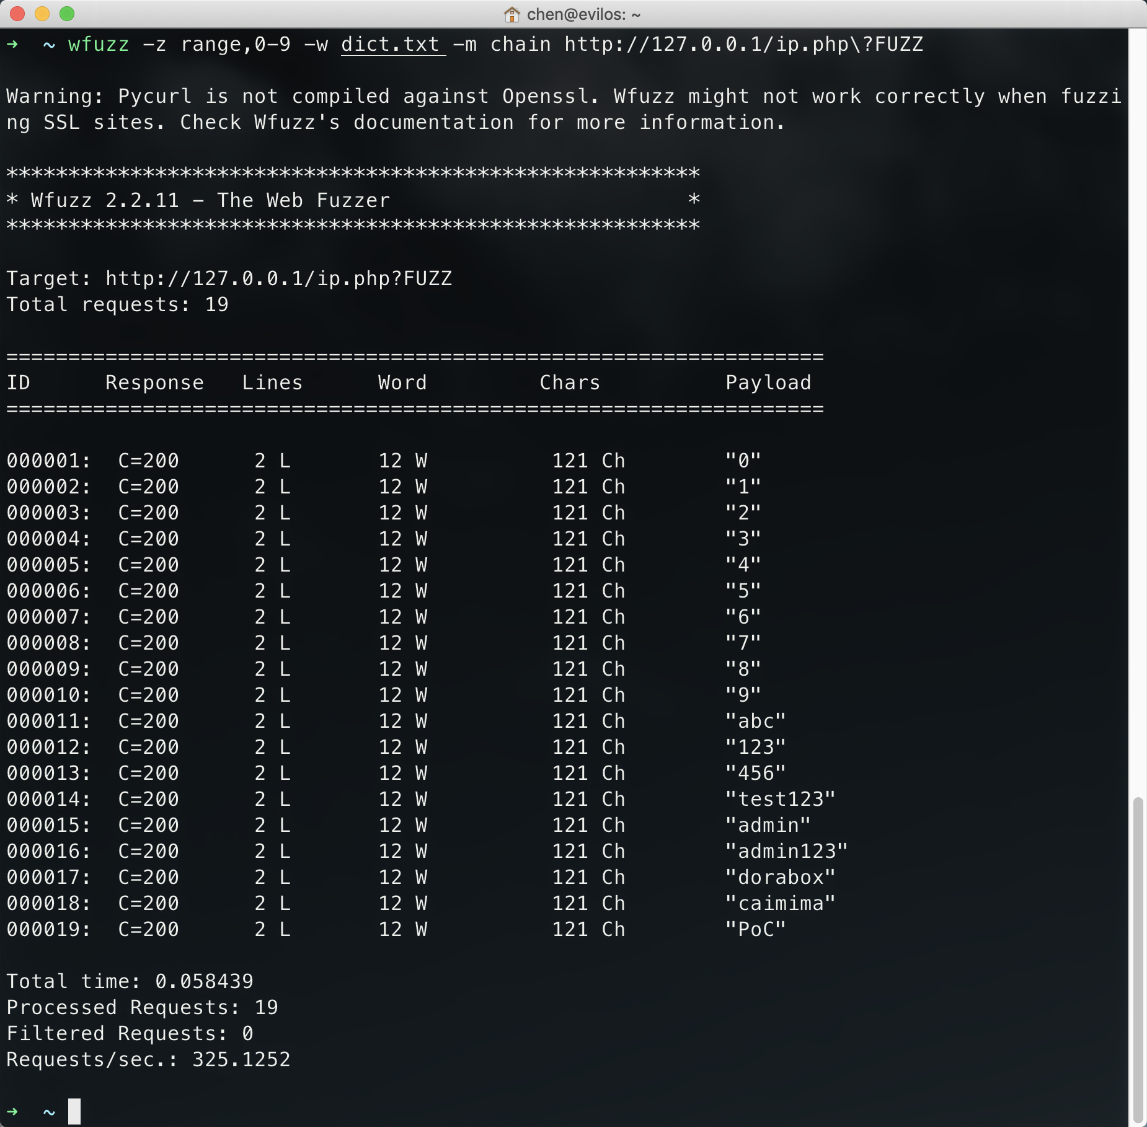Click the red close window button
Image resolution: width=1147 pixels, height=1127 pixels.
point(17,14)
